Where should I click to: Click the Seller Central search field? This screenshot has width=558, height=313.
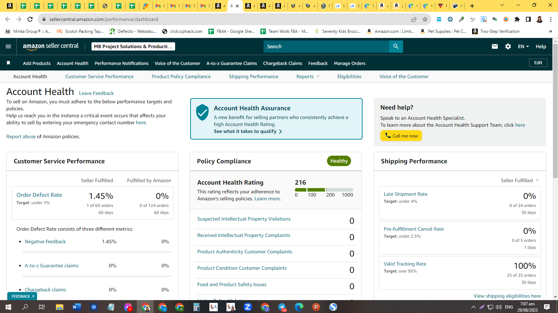click(326, 46)
